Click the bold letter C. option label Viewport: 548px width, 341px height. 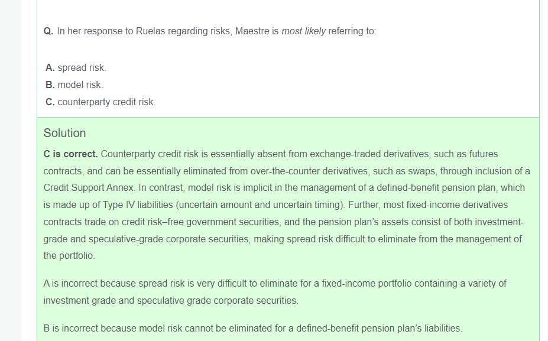click(x=50, y=102)
